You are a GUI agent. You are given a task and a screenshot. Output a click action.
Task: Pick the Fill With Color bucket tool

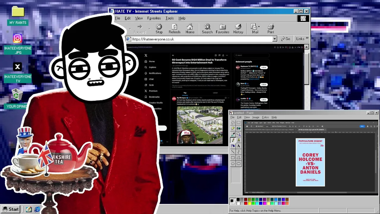coord(238,128)
